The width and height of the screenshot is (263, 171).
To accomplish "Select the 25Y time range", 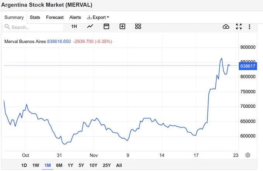I will click(x=106, y=165).
